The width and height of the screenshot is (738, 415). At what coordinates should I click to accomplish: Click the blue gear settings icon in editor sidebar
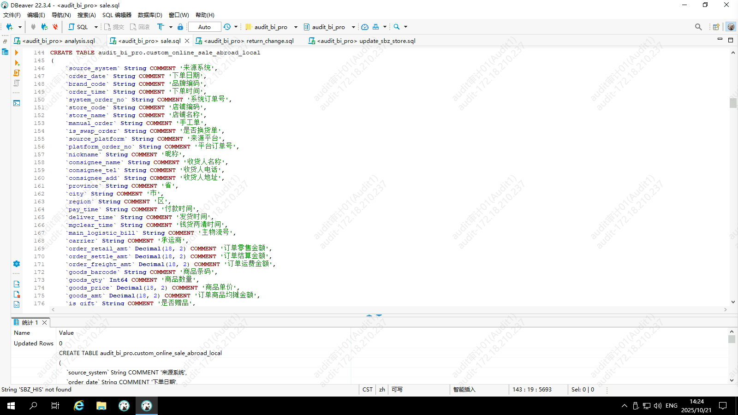pyautogui.click(x=17, y=264)
